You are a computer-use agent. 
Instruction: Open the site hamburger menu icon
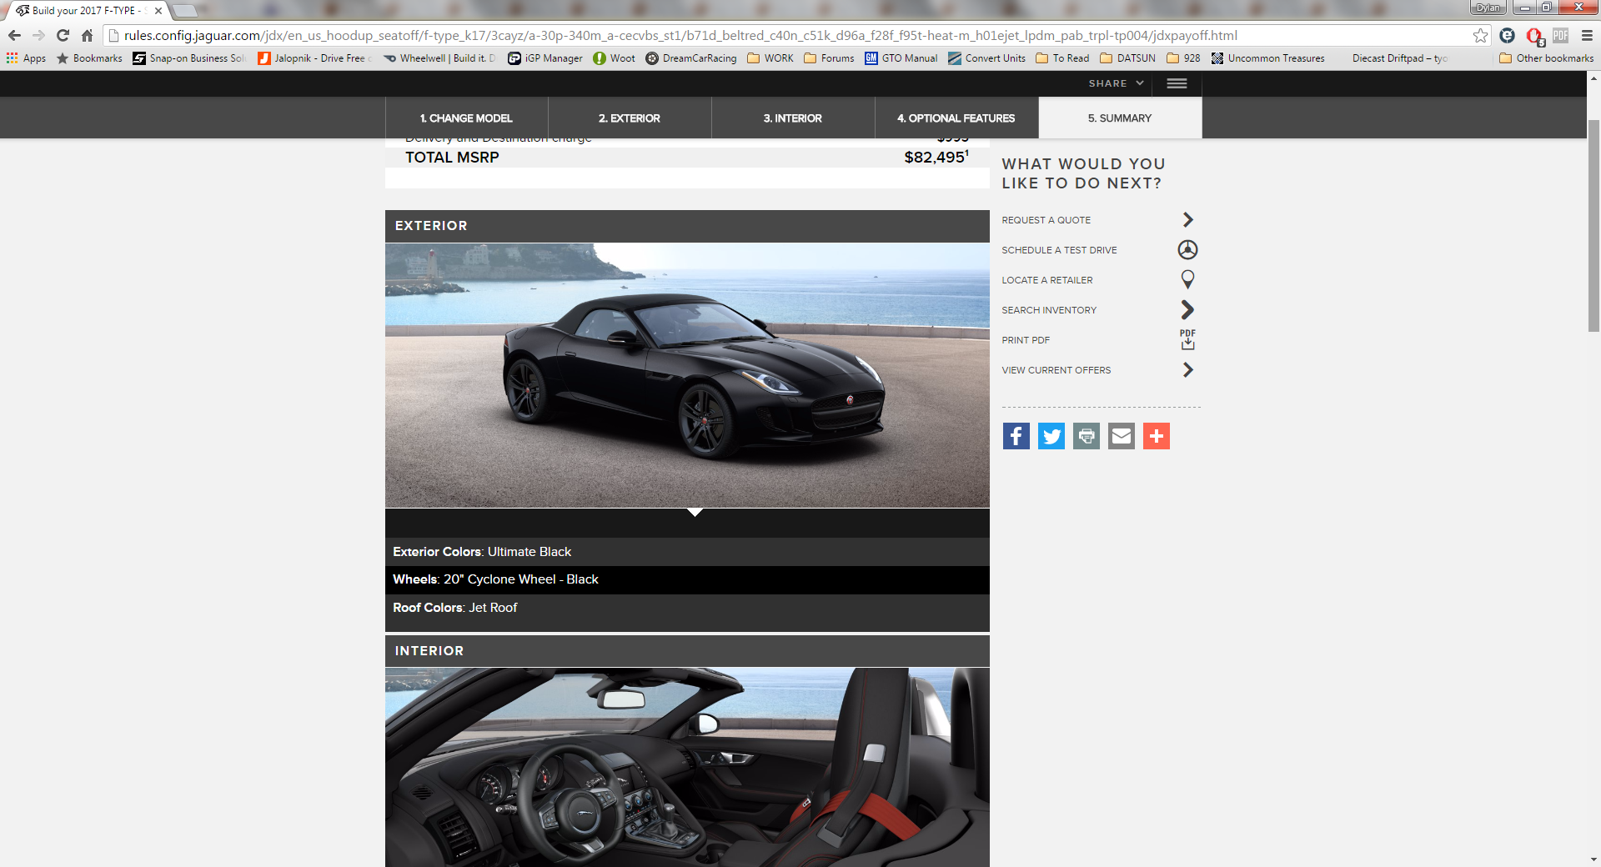[1177, 83]
